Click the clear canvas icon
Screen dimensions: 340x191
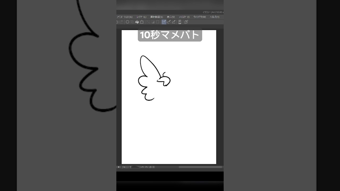(x=127, y=22)
